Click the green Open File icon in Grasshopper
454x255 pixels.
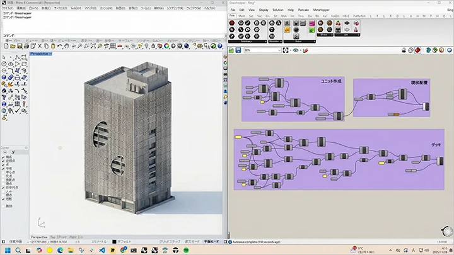(231, 50)
